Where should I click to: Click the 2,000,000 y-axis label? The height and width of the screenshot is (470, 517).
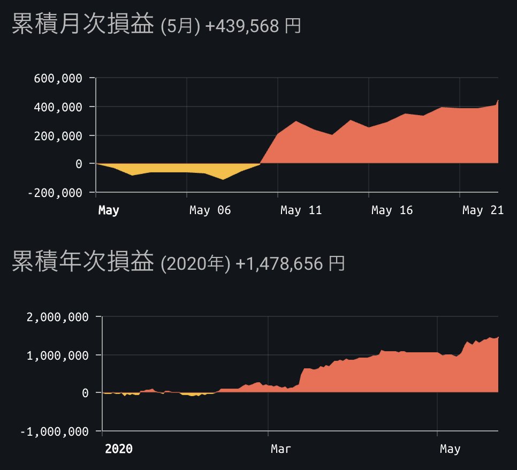(x=57, y=317)
